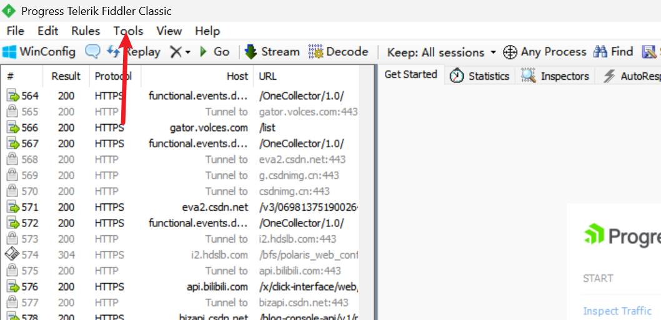The width and height of the screenshot is (661, 320).
Task: Open the Remove sessions dropdown arrow
Action: pos(187,52)
